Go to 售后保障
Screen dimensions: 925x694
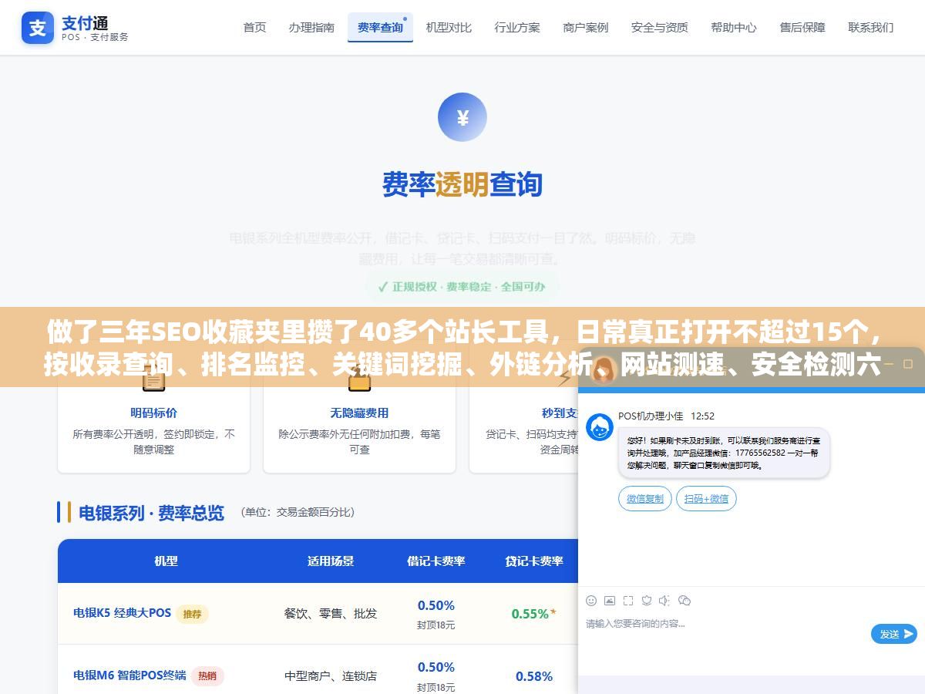click(x=802, y=27)
